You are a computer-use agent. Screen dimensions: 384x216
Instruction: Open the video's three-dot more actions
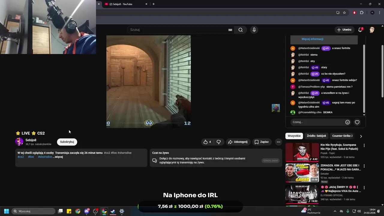pos(278,142)
